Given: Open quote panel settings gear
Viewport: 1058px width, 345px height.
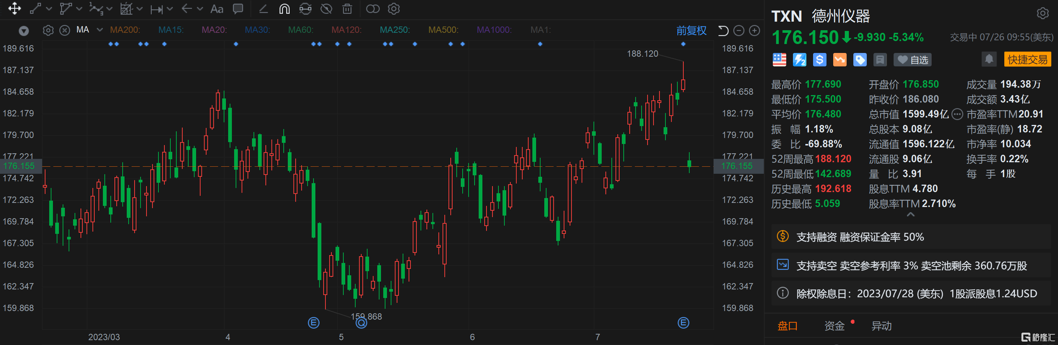Looking at the screenshot, I should coord(1042,13).
